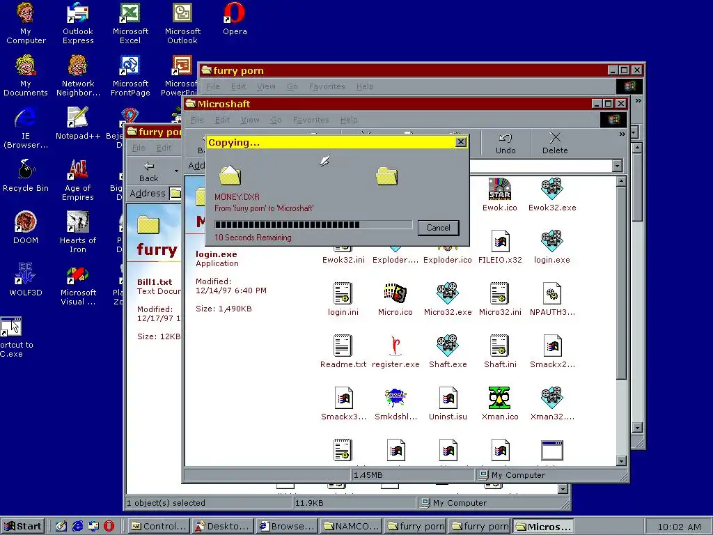Switch to NAMCO taskbar button
The height and width of the screenshot is (535, 713).
coord(351,527)
